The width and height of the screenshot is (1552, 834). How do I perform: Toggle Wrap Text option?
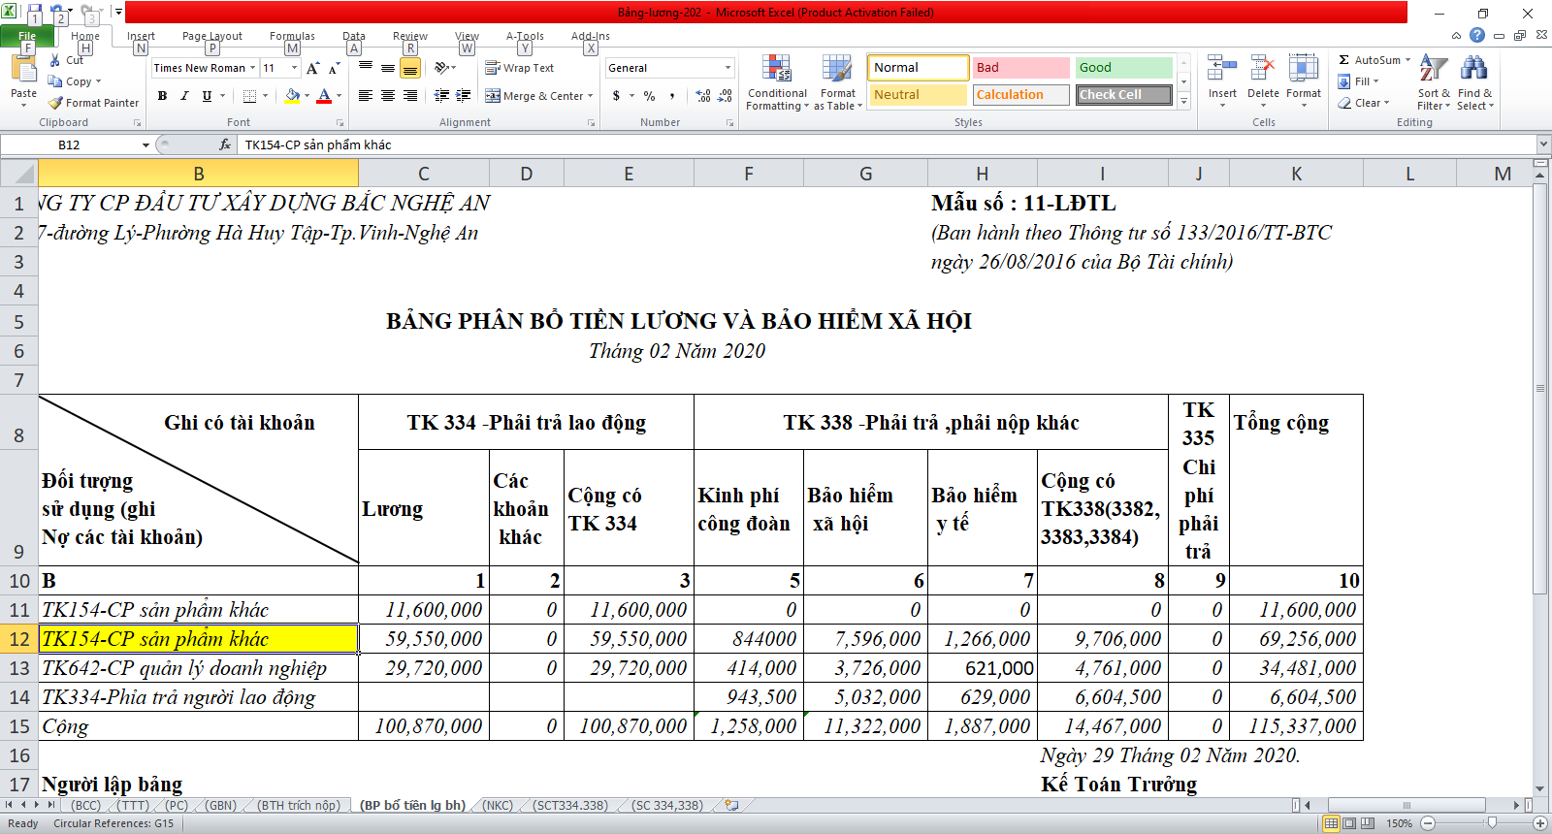pyautogui.click(x=520, y=68)
